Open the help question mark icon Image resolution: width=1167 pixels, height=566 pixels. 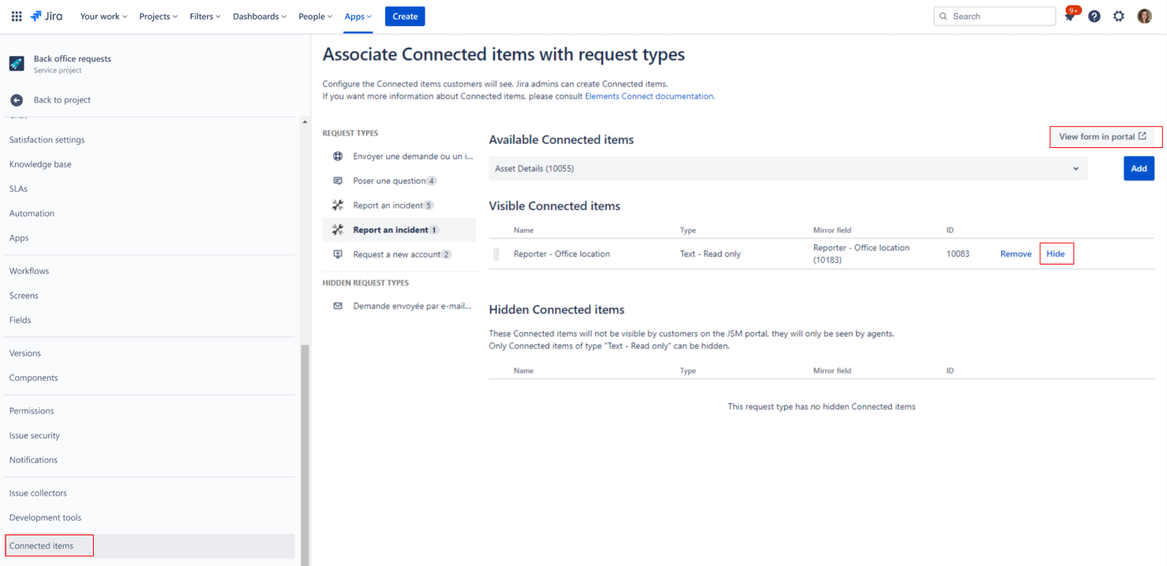[x=1095, y=17]
